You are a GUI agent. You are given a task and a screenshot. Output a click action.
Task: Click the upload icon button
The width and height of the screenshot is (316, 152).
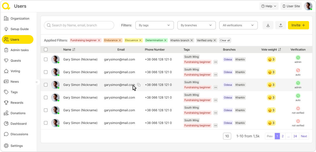(281, 25)
